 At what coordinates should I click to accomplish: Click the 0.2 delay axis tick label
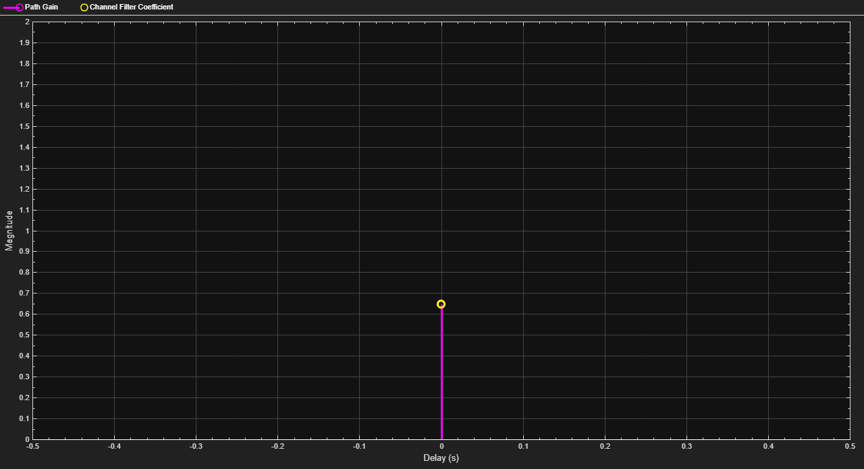[x=605, y=446]
